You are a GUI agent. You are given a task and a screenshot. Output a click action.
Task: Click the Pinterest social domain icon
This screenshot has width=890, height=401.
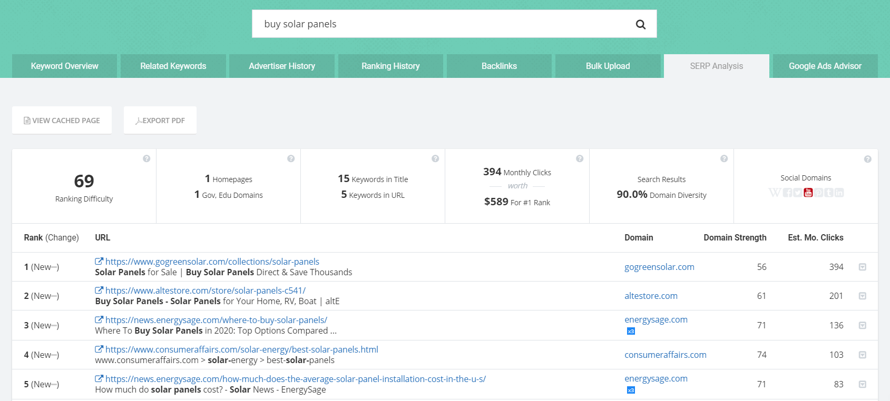coord(818,193)
